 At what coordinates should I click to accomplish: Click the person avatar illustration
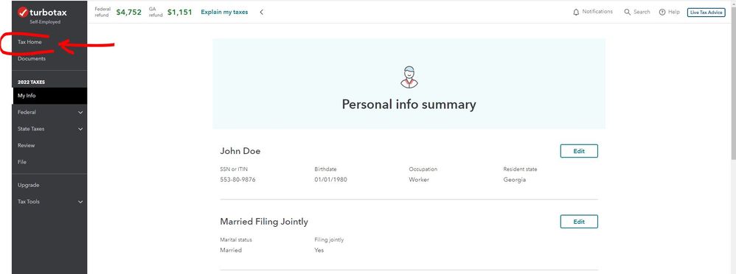pos(409,77)
